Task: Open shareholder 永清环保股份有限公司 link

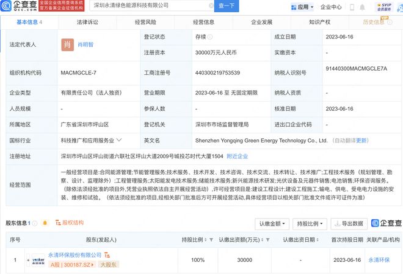Action: 74,255
